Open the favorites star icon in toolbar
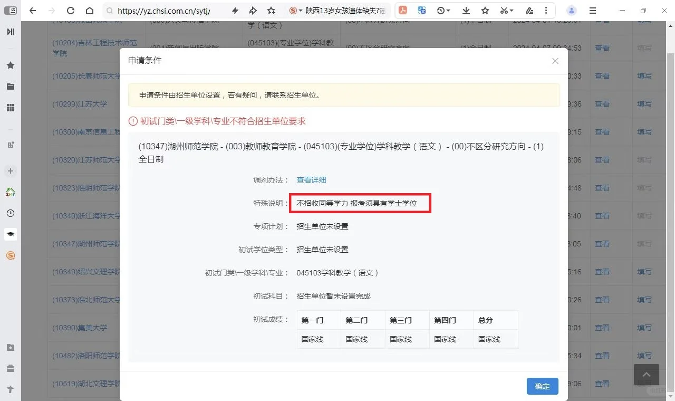This screenshot has width=675, height=401. (x=485, y=11)
